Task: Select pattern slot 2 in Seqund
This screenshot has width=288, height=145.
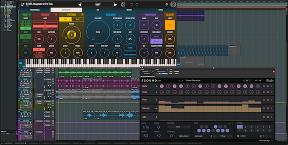Action: (x=246, y=127)
